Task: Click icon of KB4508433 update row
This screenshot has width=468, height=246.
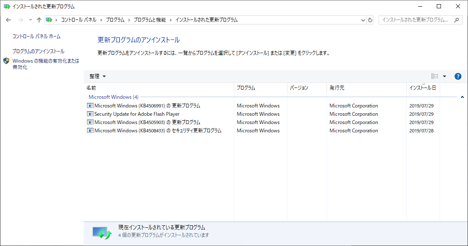Action: [90, 131]
